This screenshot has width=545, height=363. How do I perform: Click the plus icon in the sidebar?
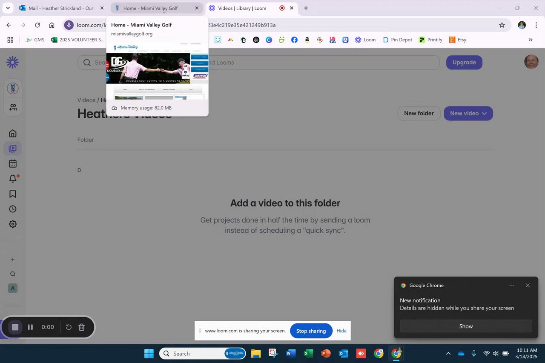[x=13, y=260]
